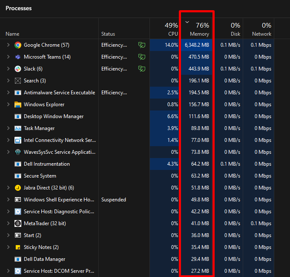Click the MetaTrader process icon
290x277 pixels.
(x=18, y=223)
